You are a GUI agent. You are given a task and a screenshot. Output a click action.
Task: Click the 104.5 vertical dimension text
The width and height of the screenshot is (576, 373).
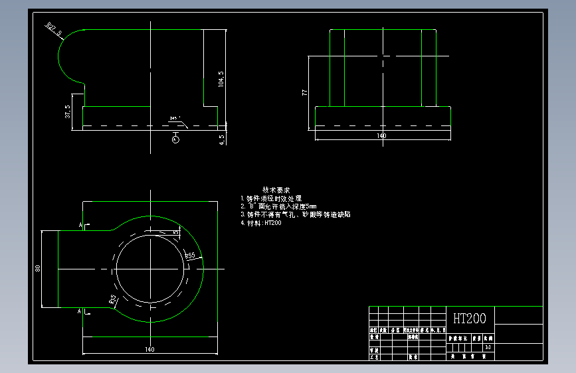pyautogui.click(x=221, y=79)
